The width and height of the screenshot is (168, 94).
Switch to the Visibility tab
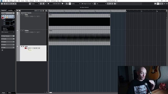tap(10, 10)
